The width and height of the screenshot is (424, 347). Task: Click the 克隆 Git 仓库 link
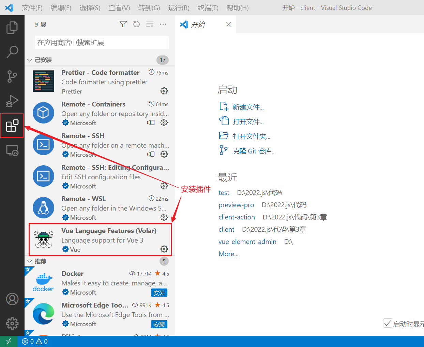click(254, 151)
